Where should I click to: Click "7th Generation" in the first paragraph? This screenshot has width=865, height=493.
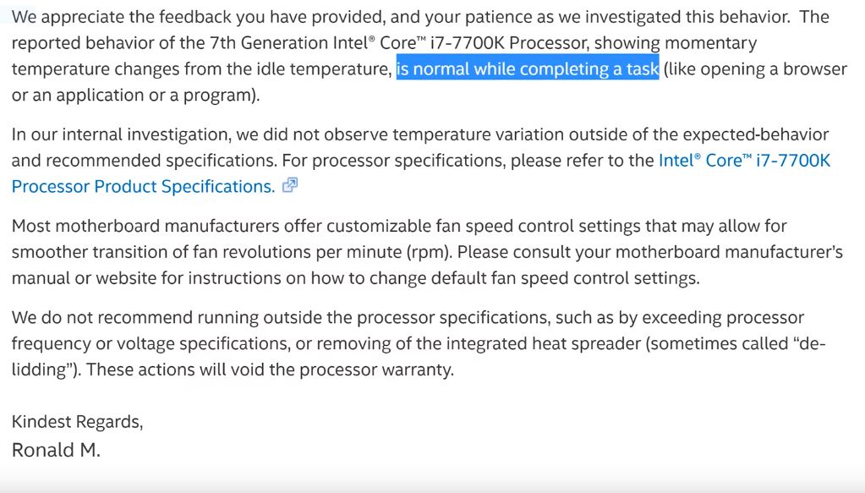coord(269,43)
